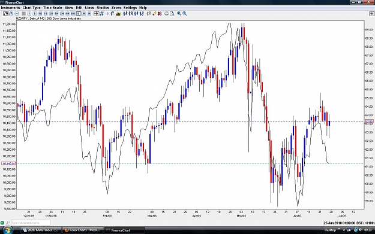
Task: Switch to the 1H timeframe button
Action: click(56, 14)
